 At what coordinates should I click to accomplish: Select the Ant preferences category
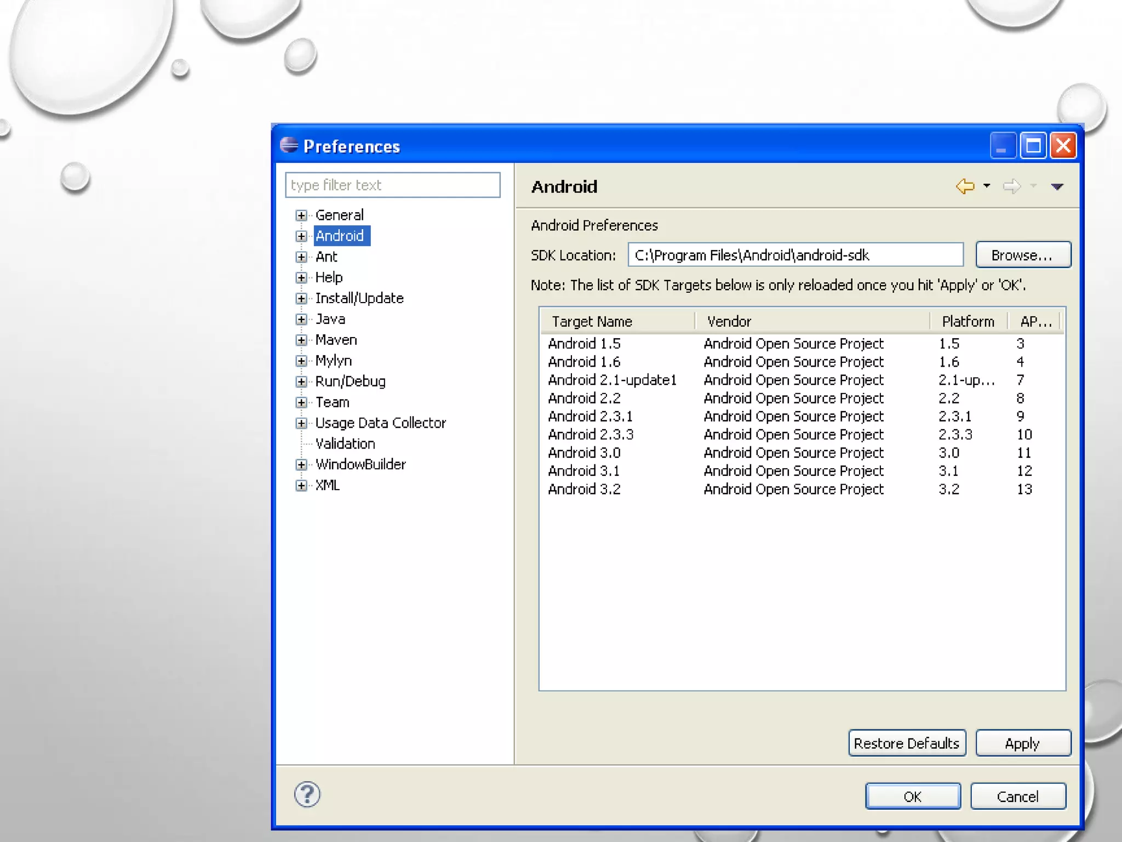[x=326, y=257]
